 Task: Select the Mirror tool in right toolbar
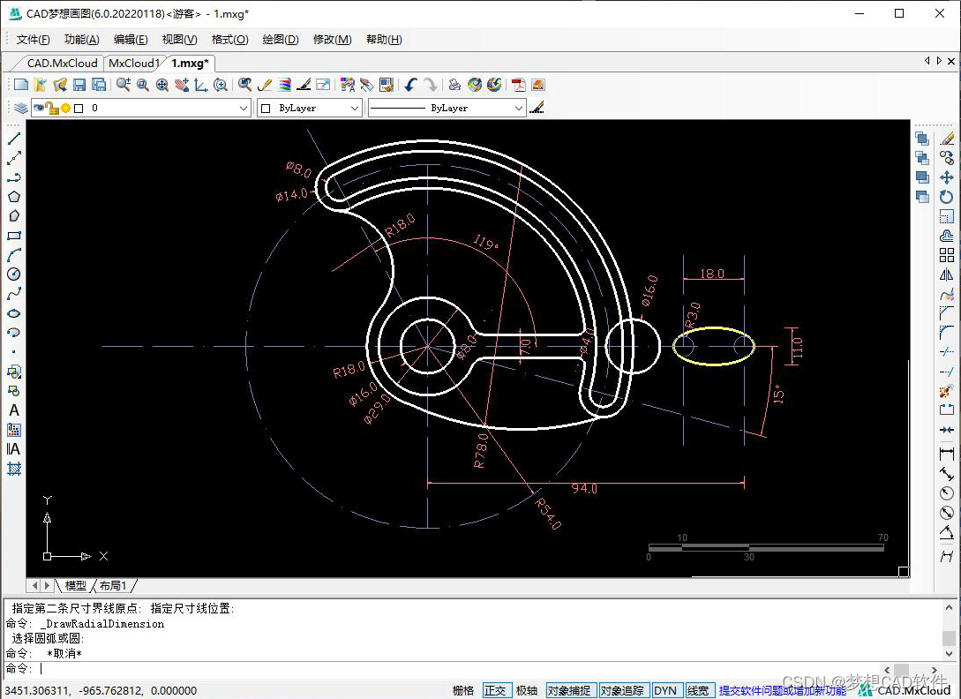(x=947, y=274)
